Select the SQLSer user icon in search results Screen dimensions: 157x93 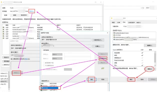[x=41, y=86]
